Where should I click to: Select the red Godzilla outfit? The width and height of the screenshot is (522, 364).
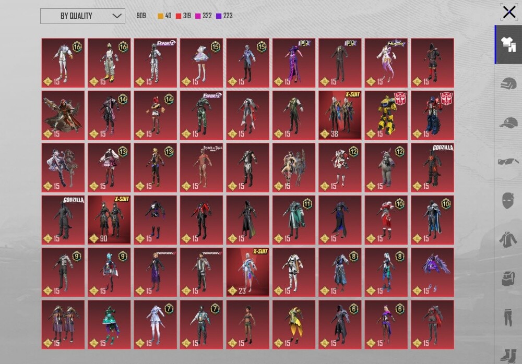point(432,168)
